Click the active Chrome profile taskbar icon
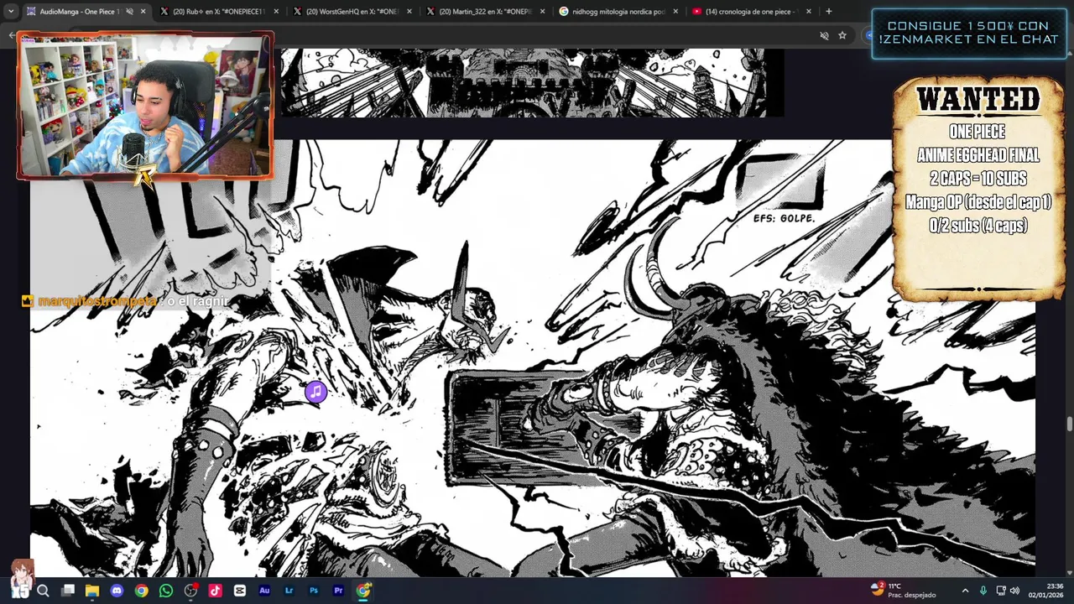The image size is (1074, 604). (x=363, y=591)
